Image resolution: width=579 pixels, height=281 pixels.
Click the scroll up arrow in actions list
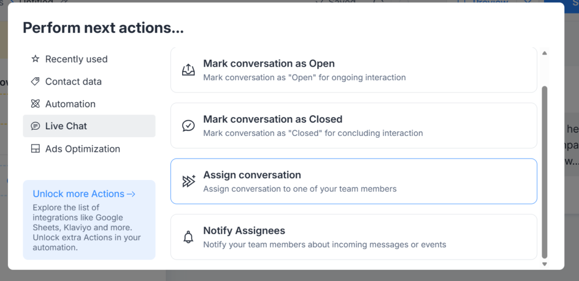pyautogui.click(x=545, y=53)
